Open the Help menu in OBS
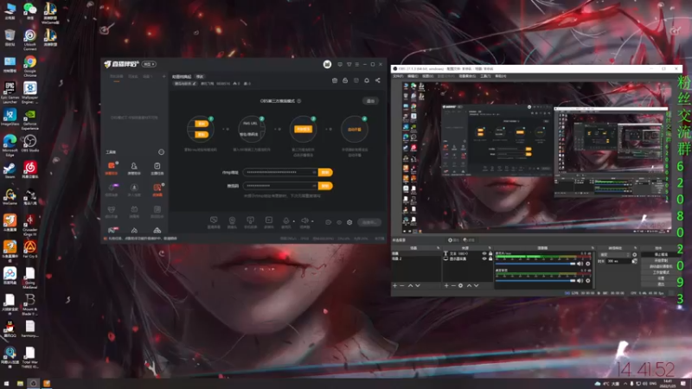The width and height of the screenshot is (692, 389). 500,76
